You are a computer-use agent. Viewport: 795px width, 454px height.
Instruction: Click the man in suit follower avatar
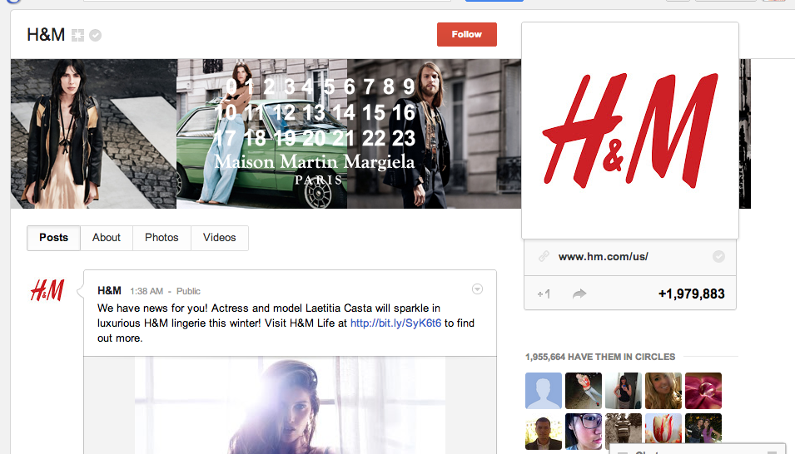544,432
